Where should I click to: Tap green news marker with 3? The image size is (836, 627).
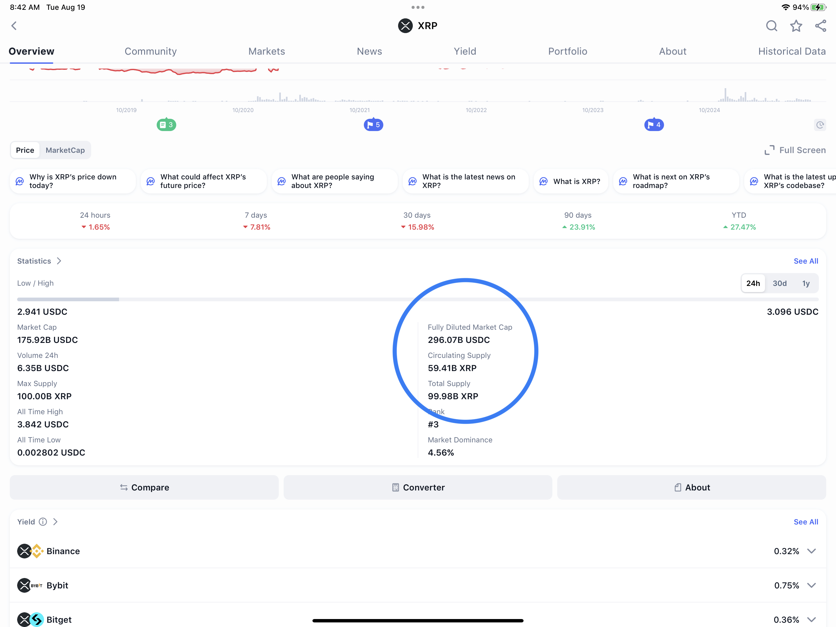[166, 125]
